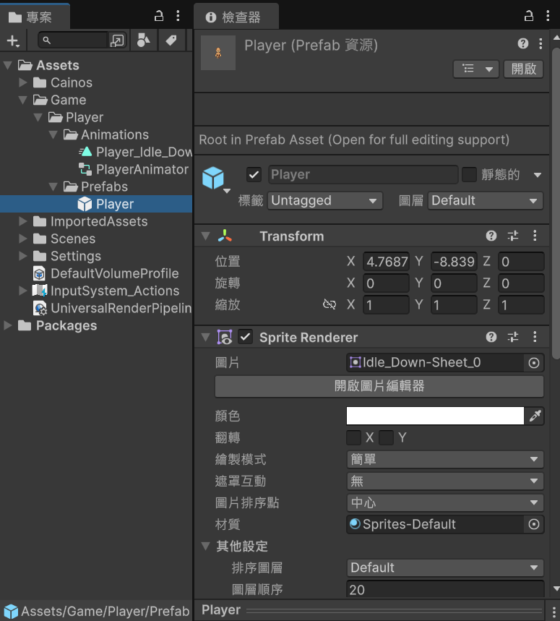Click the plus add-asset button in Project panel
The width and height of the screenshot is (560, 621).
click(13, 40)
